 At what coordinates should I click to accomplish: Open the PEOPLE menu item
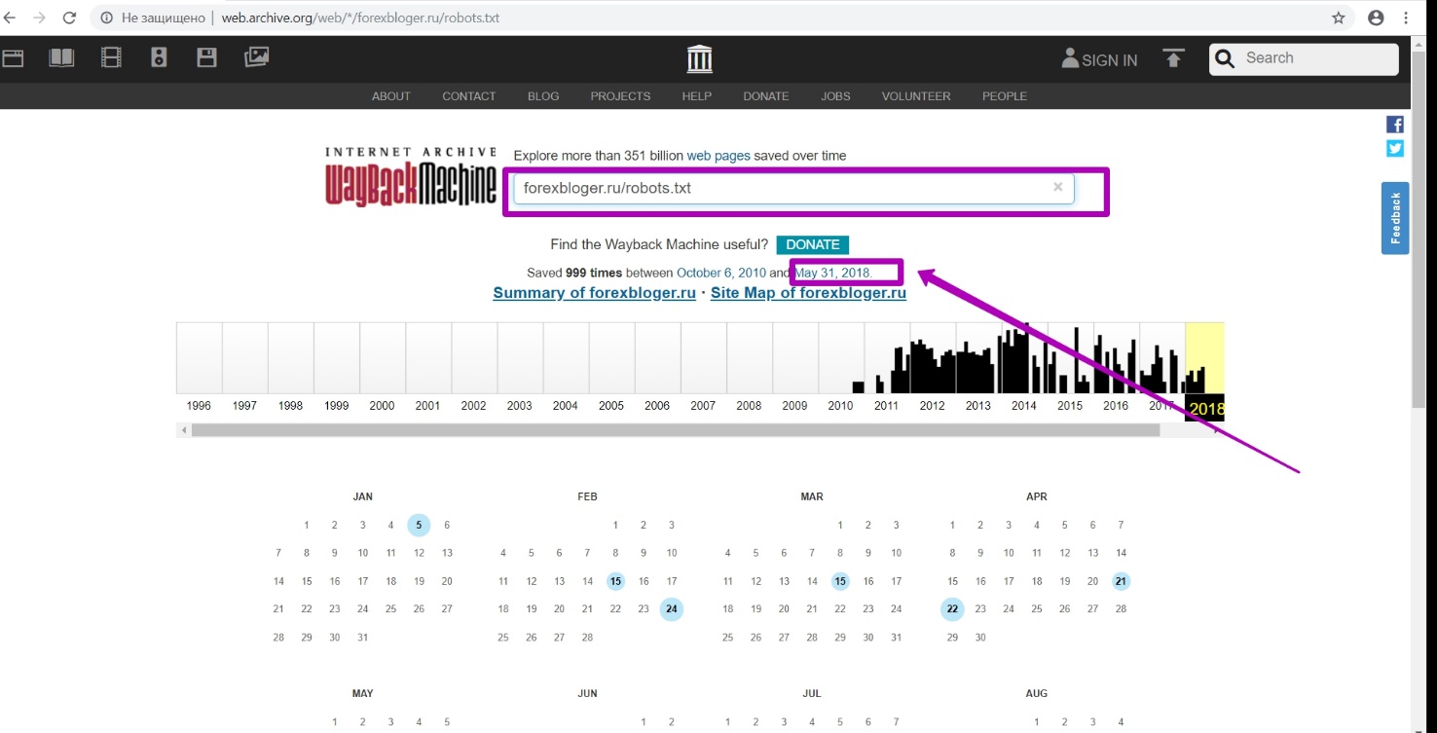point(1005,96)
